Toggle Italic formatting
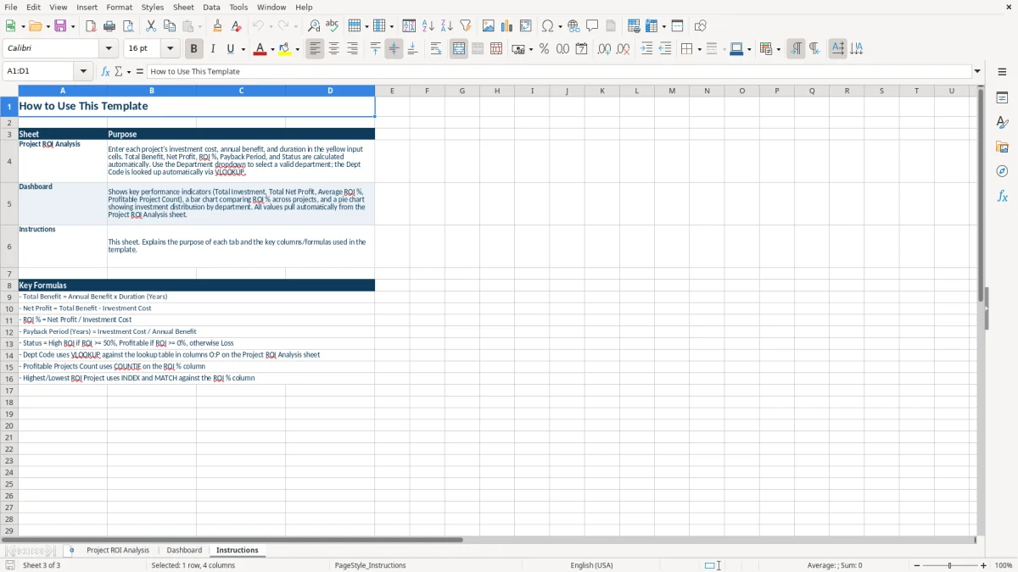 (x=212, y=49)
